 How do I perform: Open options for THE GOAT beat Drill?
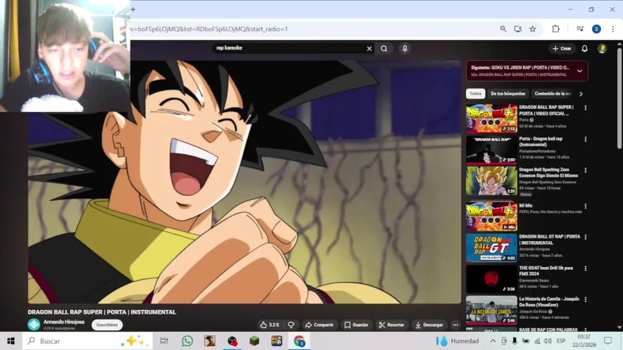586,268
